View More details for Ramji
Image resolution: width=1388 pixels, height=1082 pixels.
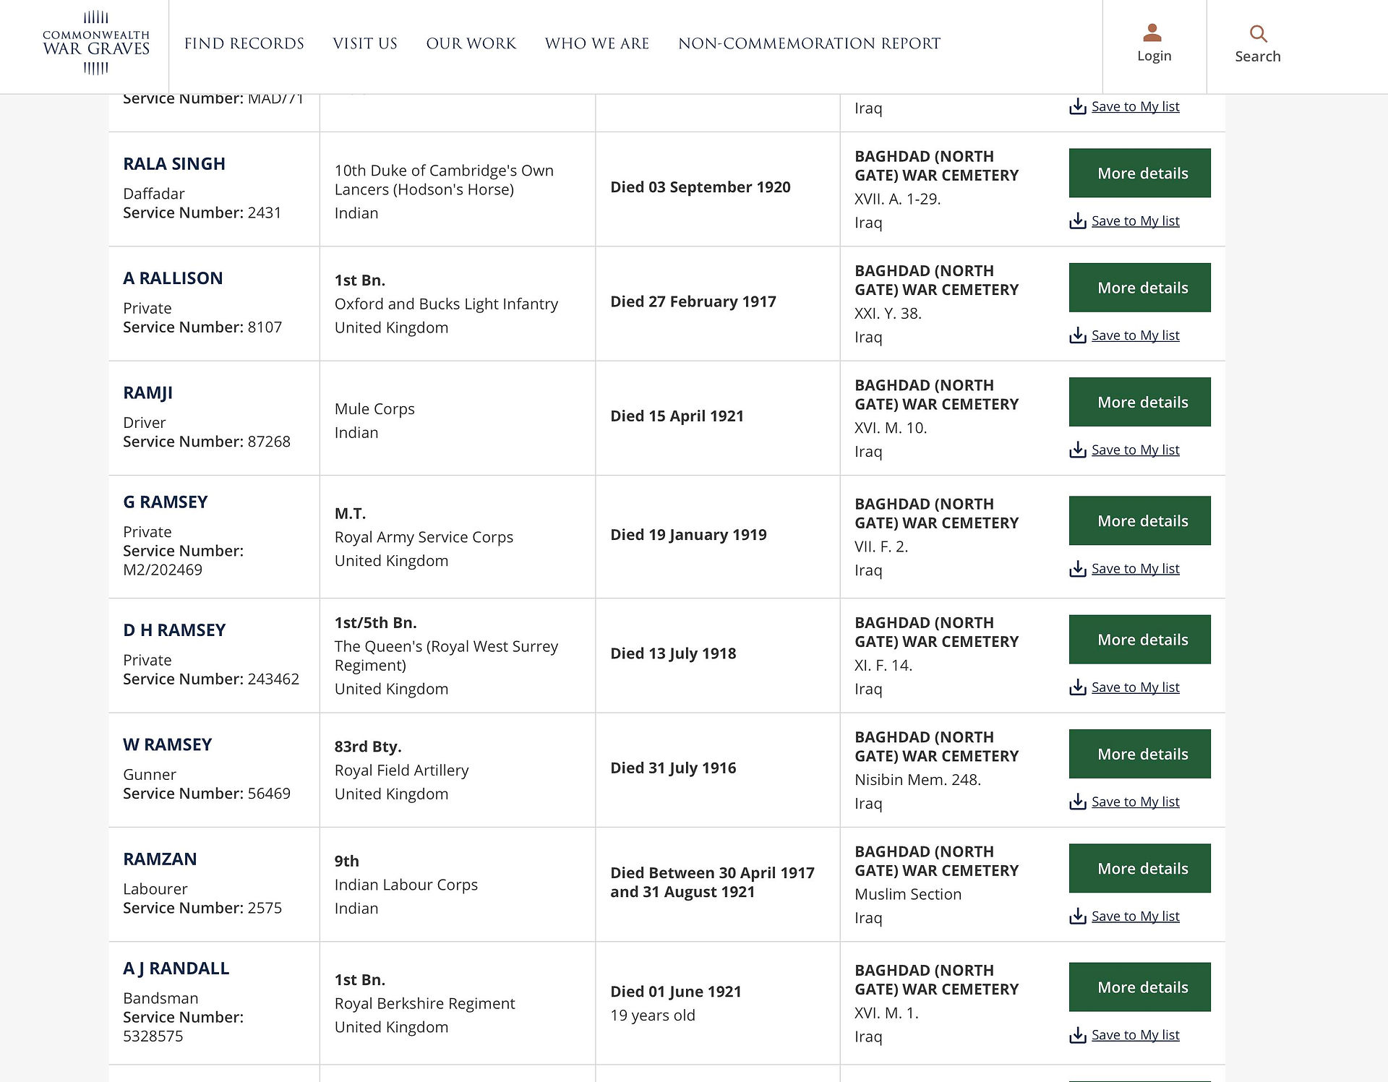[1140, 402]
